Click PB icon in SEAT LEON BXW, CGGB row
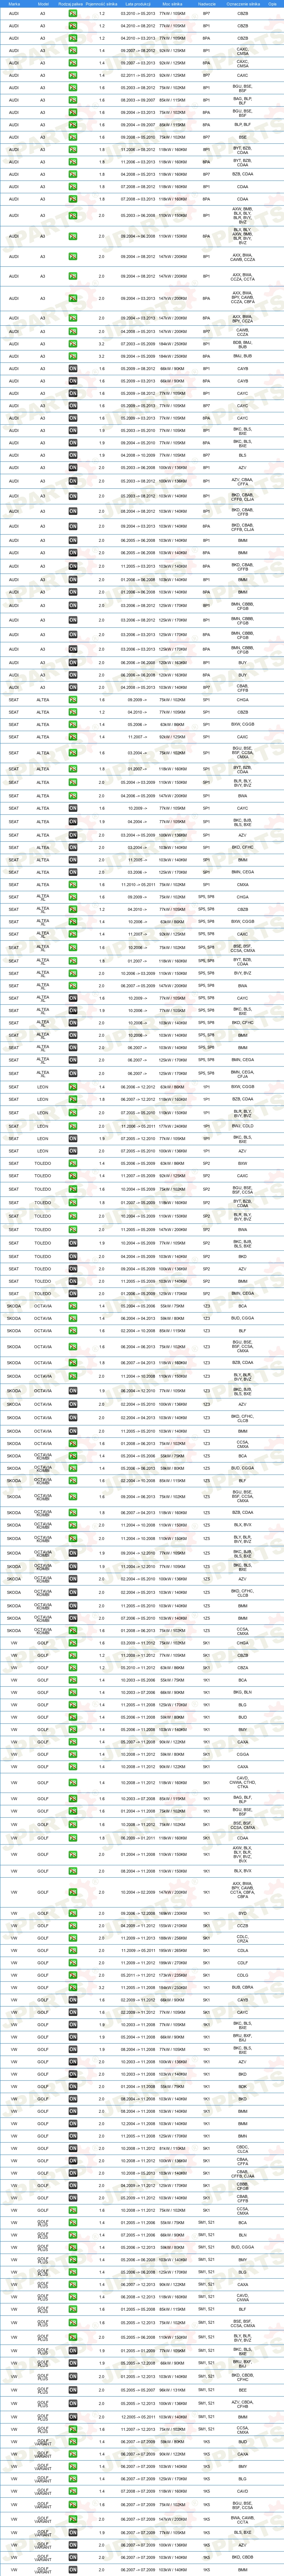The image size is (284, 2576). click(73, 1087)
